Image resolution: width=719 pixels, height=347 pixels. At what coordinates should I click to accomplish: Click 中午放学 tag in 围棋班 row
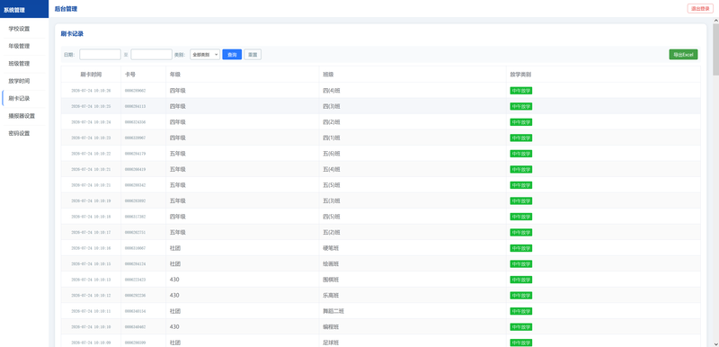[x=521, y=280]
